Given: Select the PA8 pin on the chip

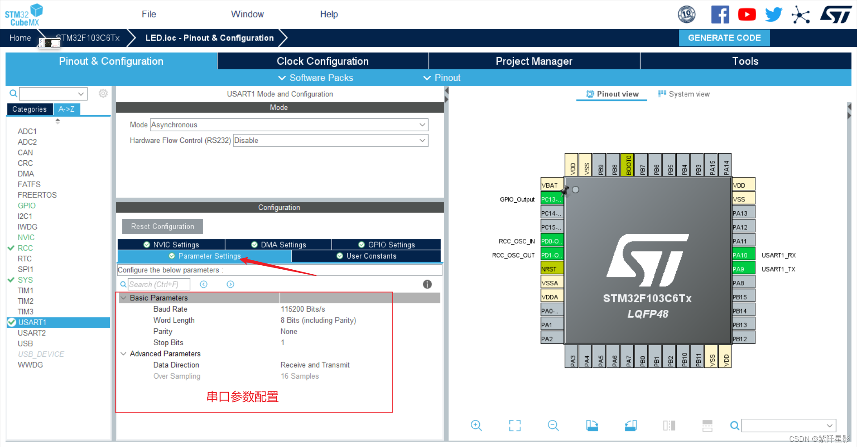Looking at the screenshot, I should coord(744,283).
